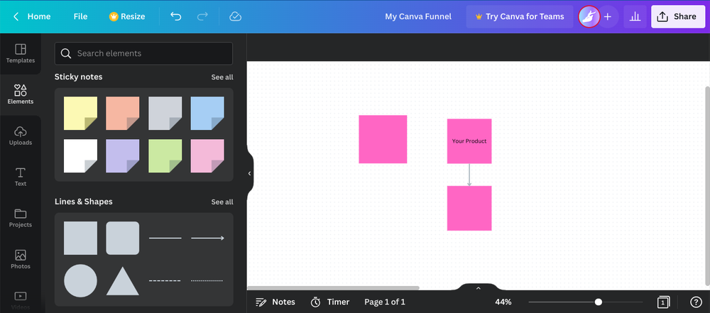The width and height of the screenshot is (710, 313).
Task: Switch to the Uploads tab
Action: (x=20, y=136)
